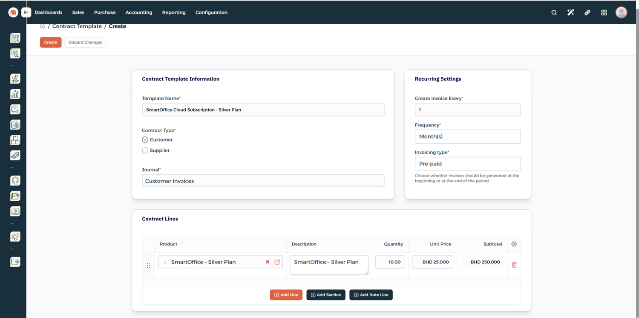Collapse the sidebar with the arrow toggle
This screenshot has width=639, height=318.
(26, 12)
